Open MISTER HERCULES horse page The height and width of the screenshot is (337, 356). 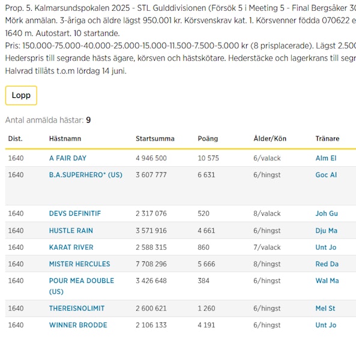(79, 264)
